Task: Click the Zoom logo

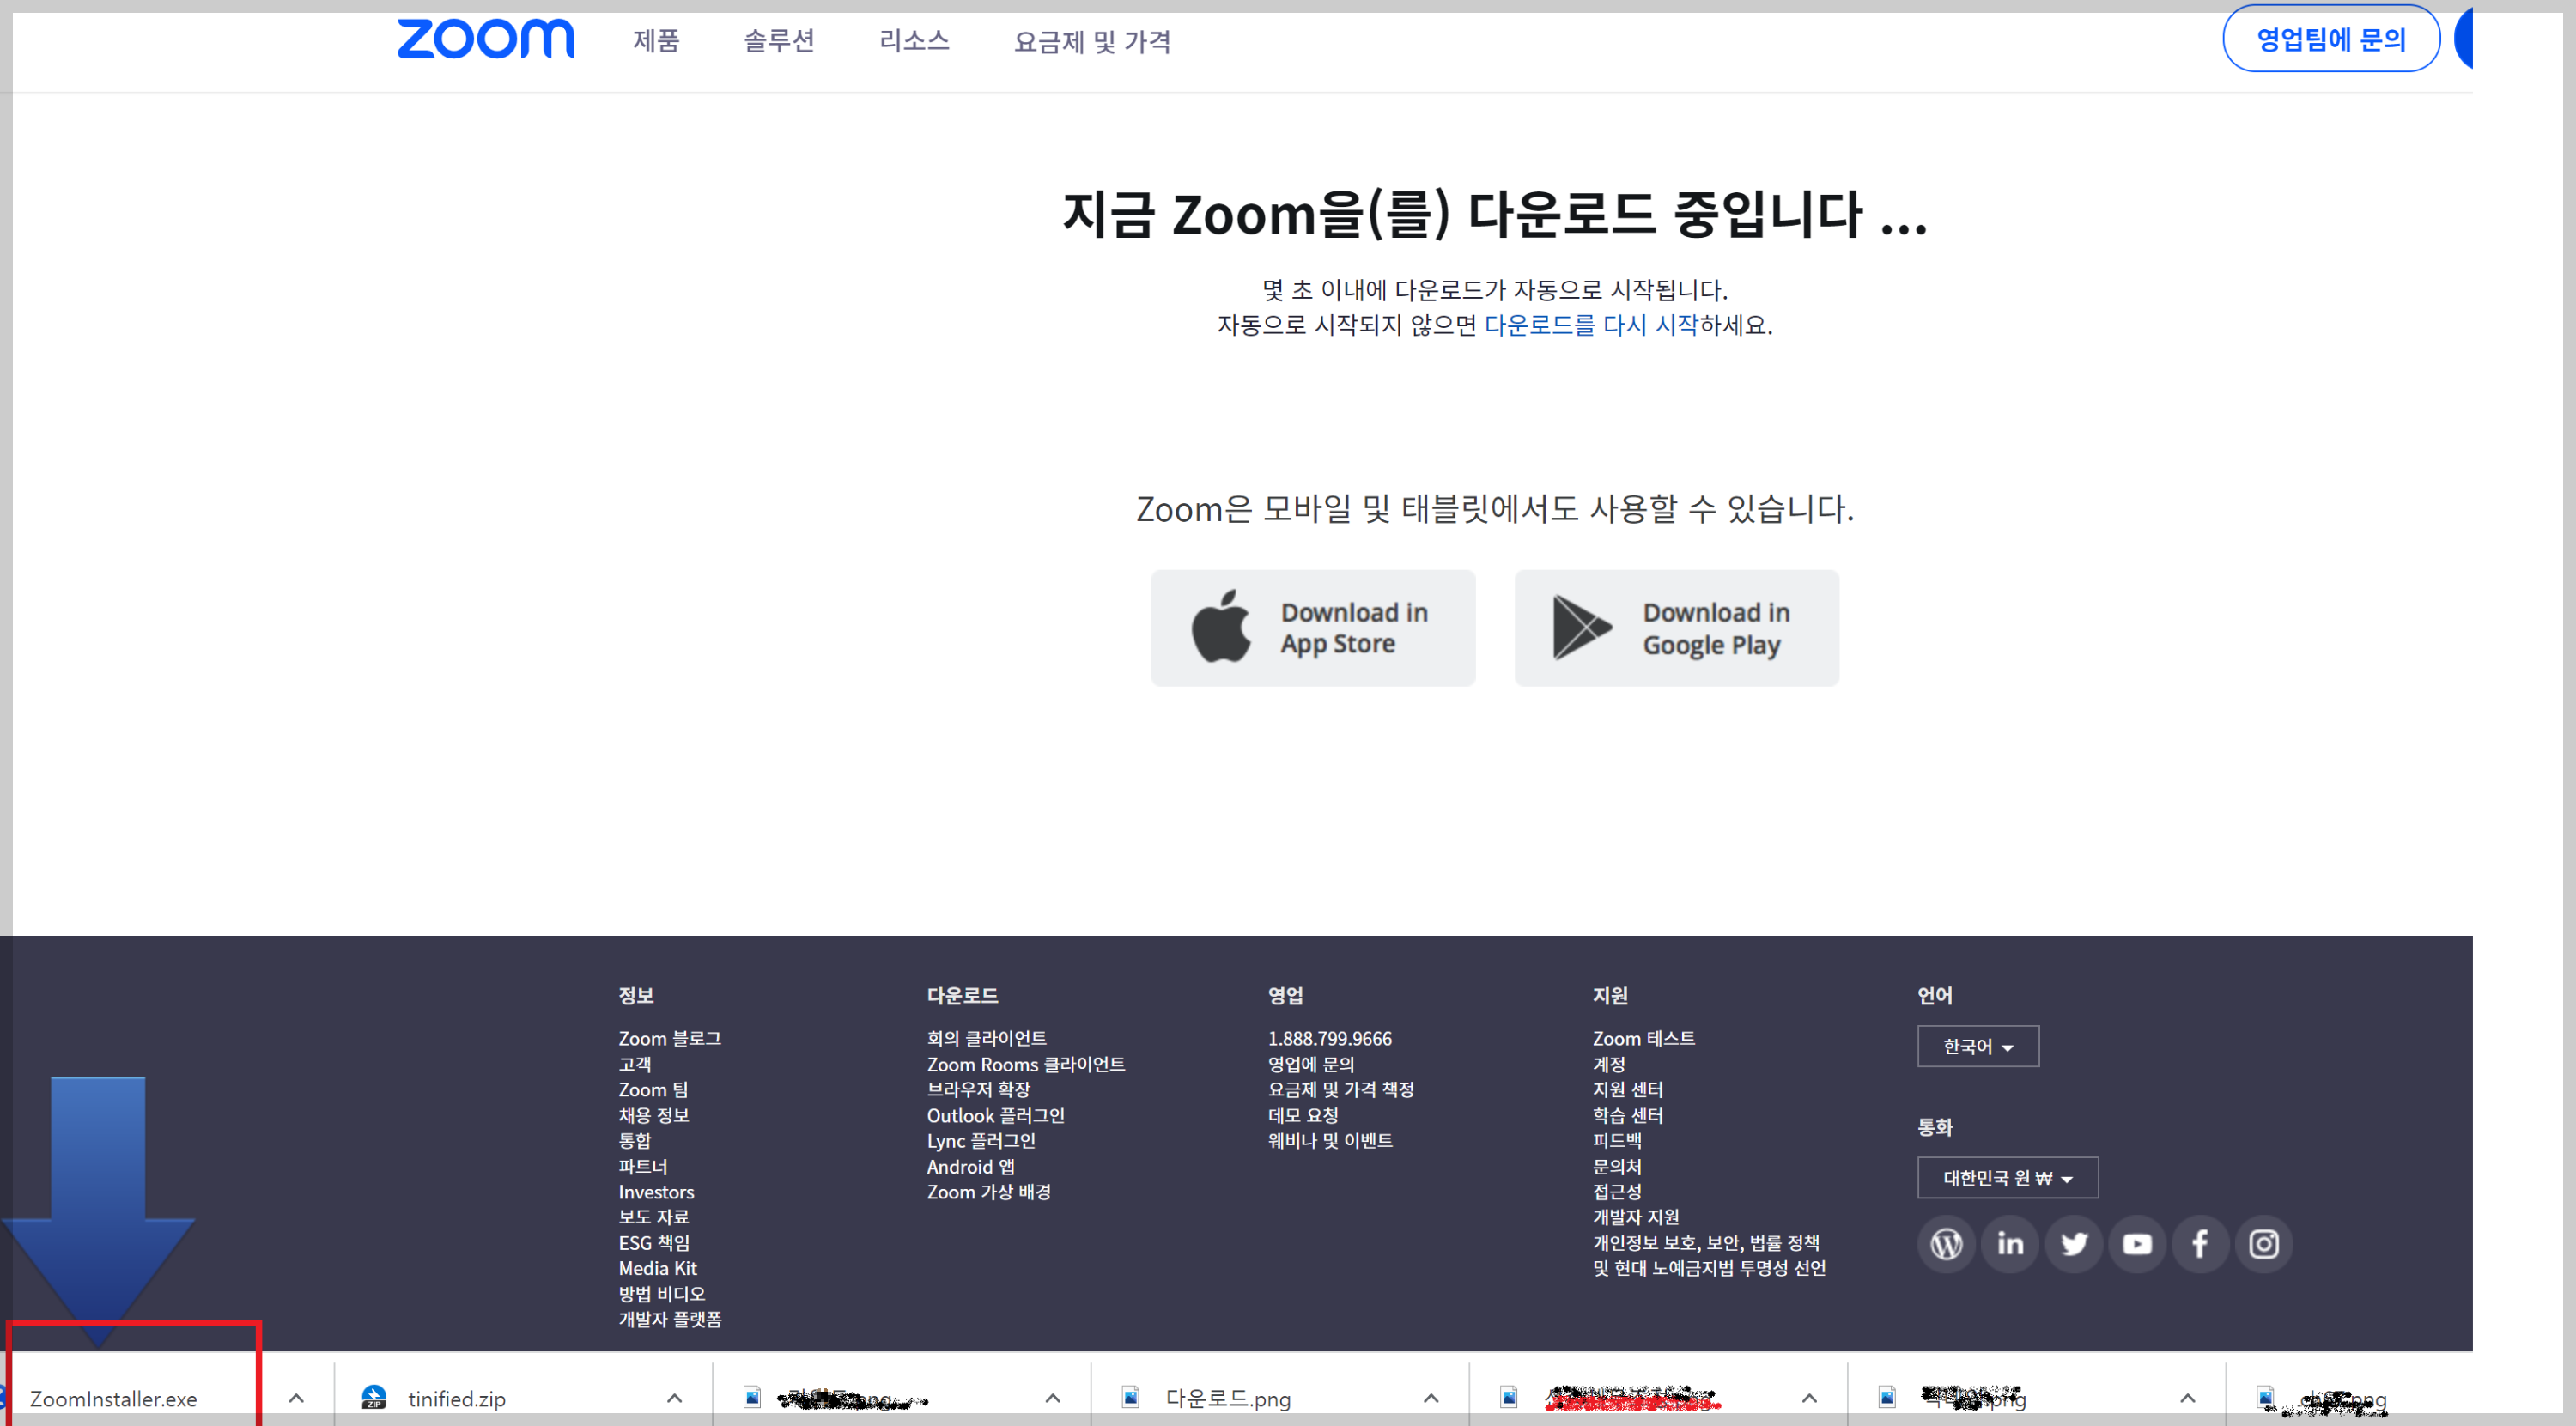Action: (x=485, y=39)
